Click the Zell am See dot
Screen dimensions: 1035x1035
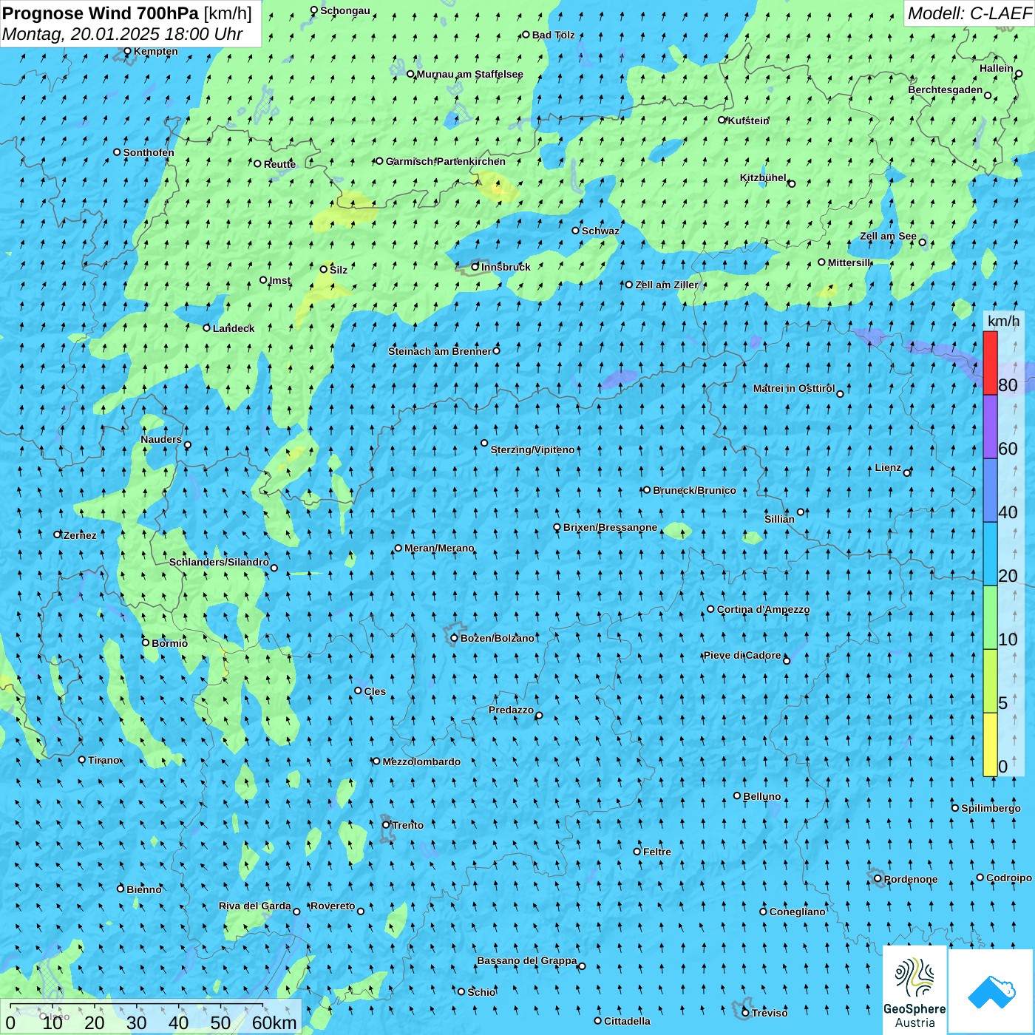(x=922, y=242)
